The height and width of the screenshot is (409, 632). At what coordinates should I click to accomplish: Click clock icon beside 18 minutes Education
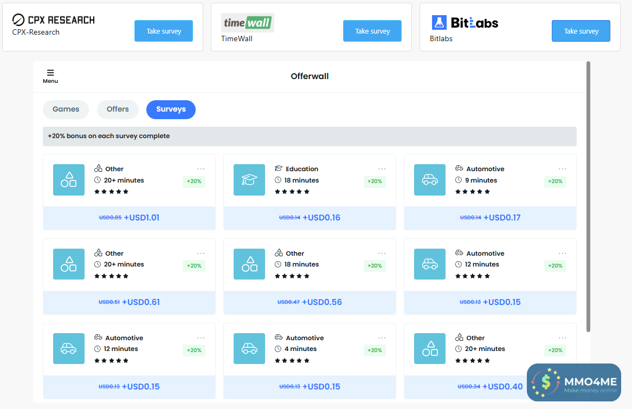click(278, 180)
